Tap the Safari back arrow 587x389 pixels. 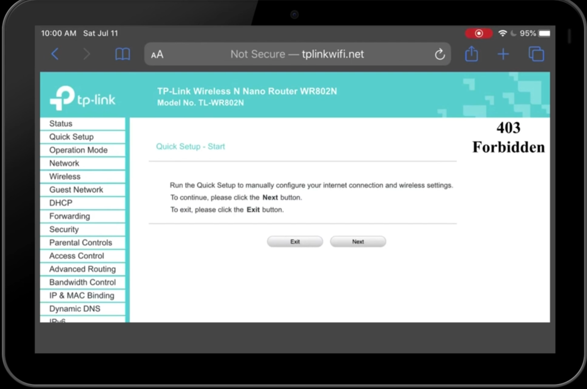pyautogui.click(x=55, y=54)
